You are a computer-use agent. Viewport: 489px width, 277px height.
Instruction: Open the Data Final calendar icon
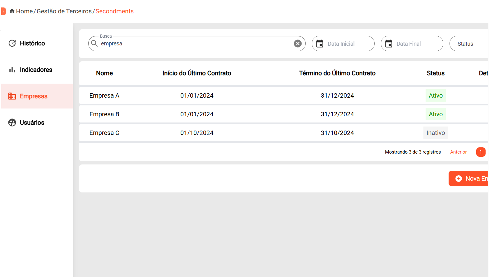[389, 44]
